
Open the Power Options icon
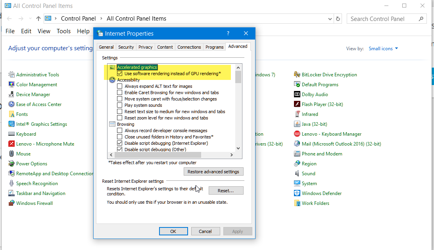pyautogui.click(x=12, y=164)
